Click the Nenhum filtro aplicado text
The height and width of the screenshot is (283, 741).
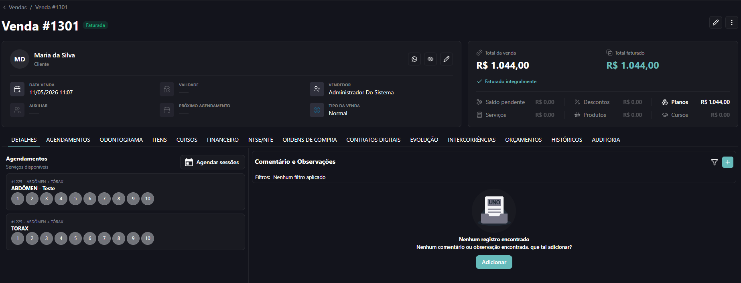coord(299,177)
